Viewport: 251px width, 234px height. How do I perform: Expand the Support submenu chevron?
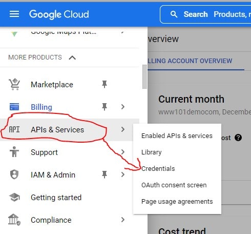123,152
